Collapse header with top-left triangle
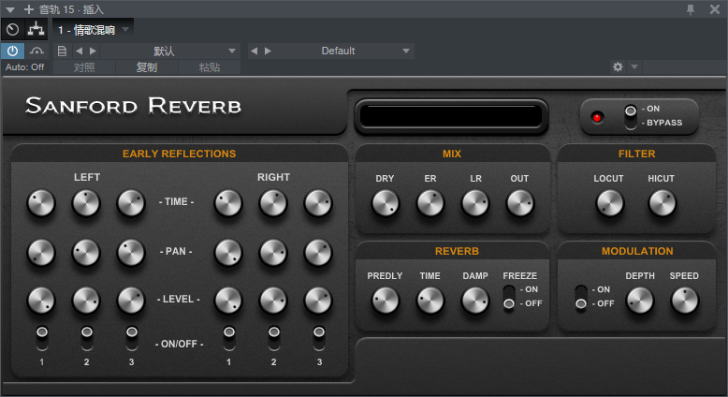The image size is (728, 397). (x=10, y=9)
